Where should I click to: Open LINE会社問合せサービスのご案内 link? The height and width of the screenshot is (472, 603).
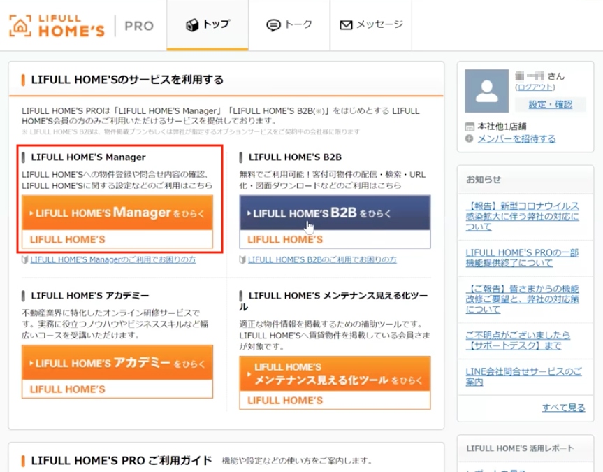(524, 376)
